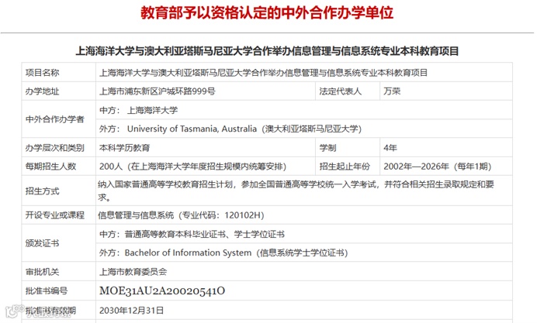This screenshot has height=323, width=537.
Task: Click the project name value in the 项目名称 row
Action: [263, 73]
